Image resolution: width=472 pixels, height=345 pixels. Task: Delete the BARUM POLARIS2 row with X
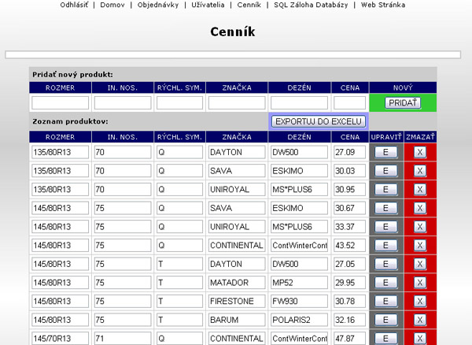point(420,320)
